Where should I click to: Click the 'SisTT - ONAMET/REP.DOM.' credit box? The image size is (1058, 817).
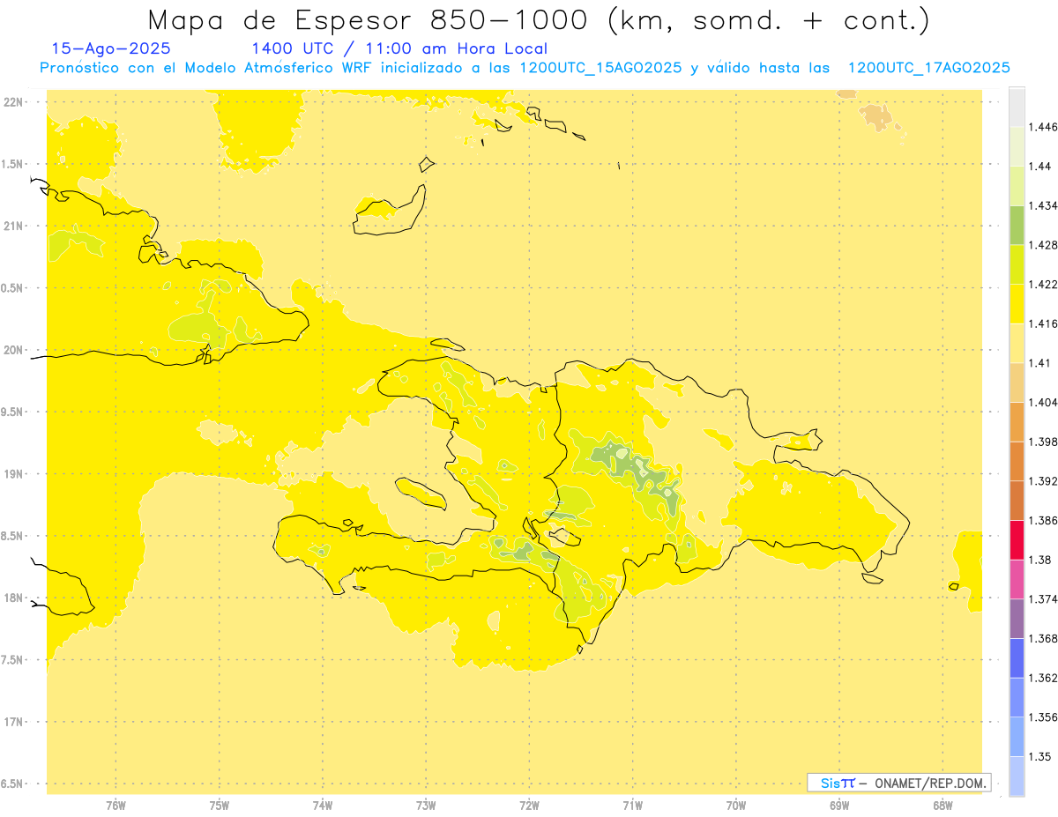(899, 783)
